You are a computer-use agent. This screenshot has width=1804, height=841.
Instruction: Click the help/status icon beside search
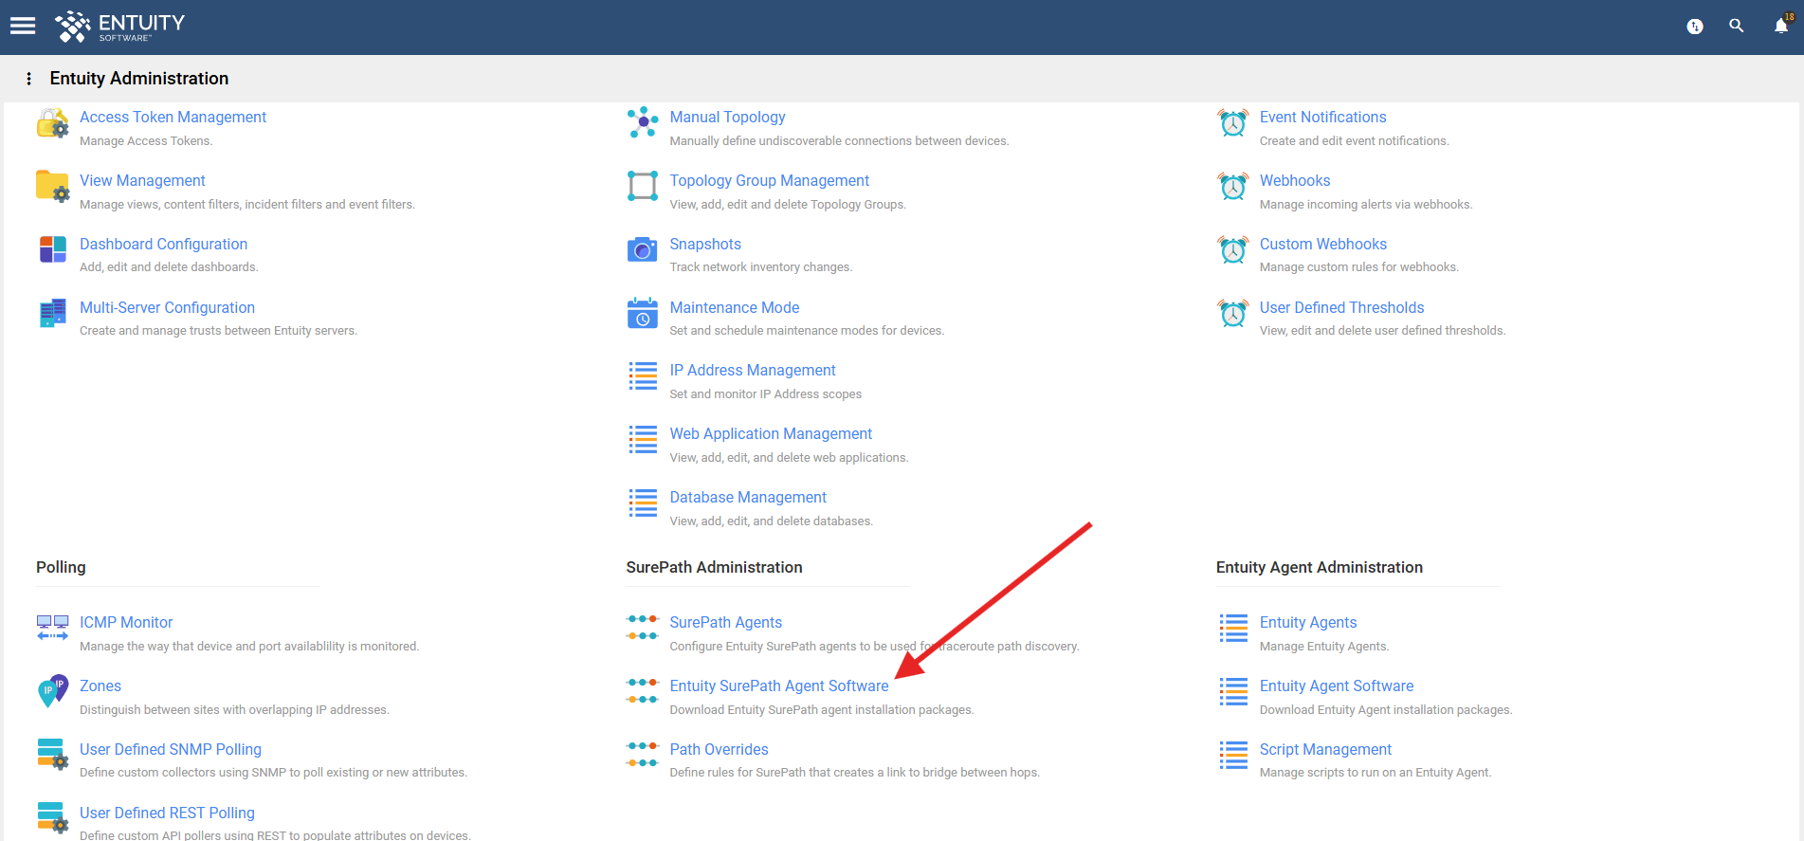pos(1695,27)
